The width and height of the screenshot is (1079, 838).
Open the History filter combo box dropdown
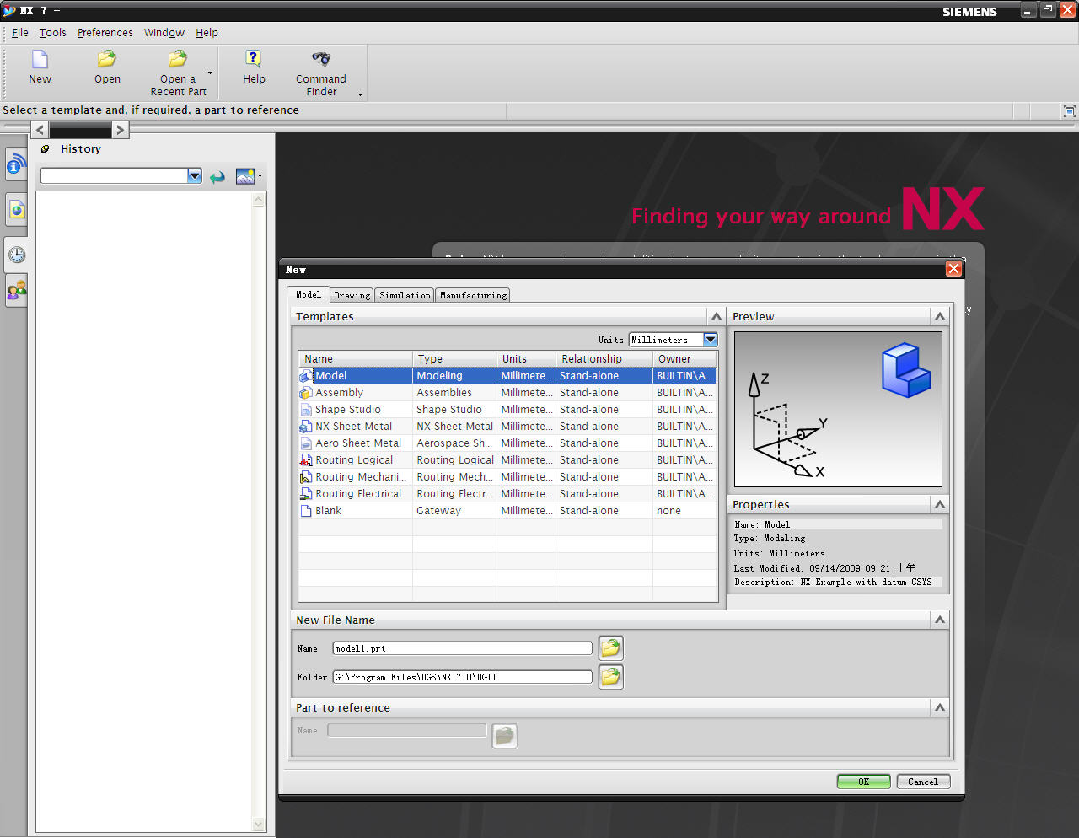195,175
